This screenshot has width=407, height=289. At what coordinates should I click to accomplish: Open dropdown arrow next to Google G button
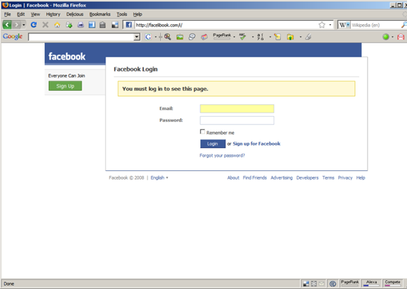click(155, 37)
